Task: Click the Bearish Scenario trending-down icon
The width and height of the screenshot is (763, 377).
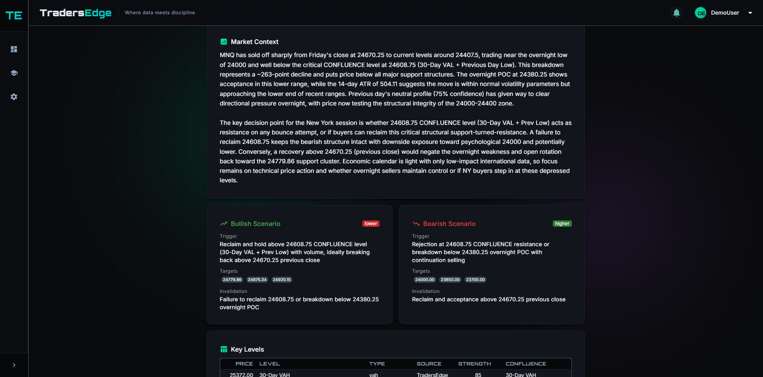Action: (x=416, y=224)
